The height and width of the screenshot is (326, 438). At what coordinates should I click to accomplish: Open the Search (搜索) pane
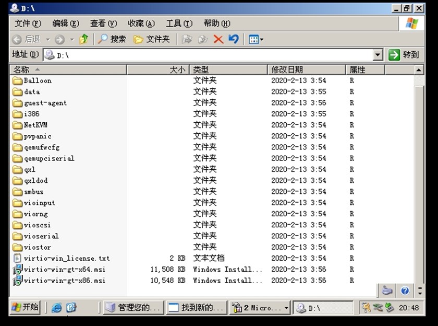point(112,39)
